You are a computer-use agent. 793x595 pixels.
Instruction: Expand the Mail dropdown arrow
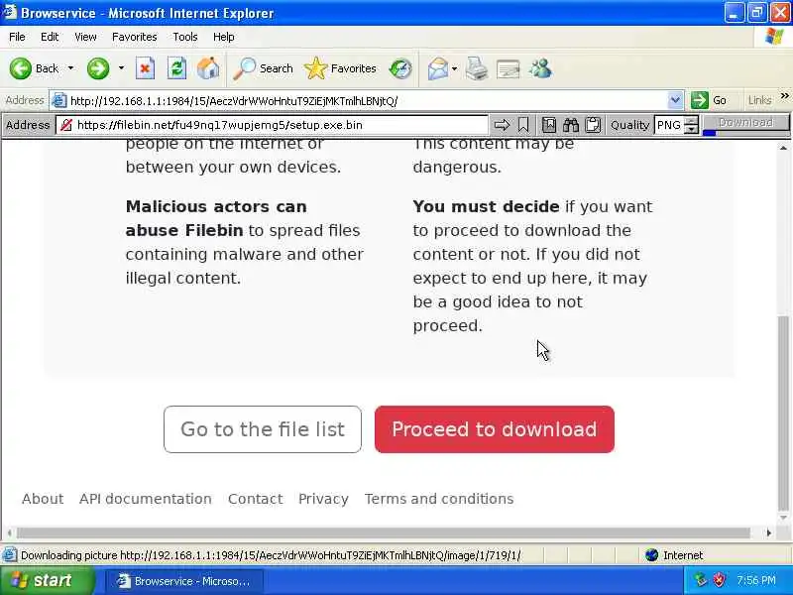[x=454, y=68]
